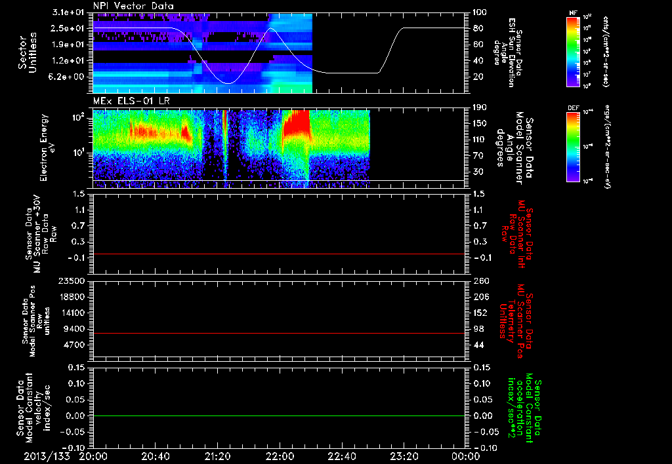Click the Sector Unitless axis title
This screenshot has height=464, width=672.
pyautogui.click(x=28, y=52)
